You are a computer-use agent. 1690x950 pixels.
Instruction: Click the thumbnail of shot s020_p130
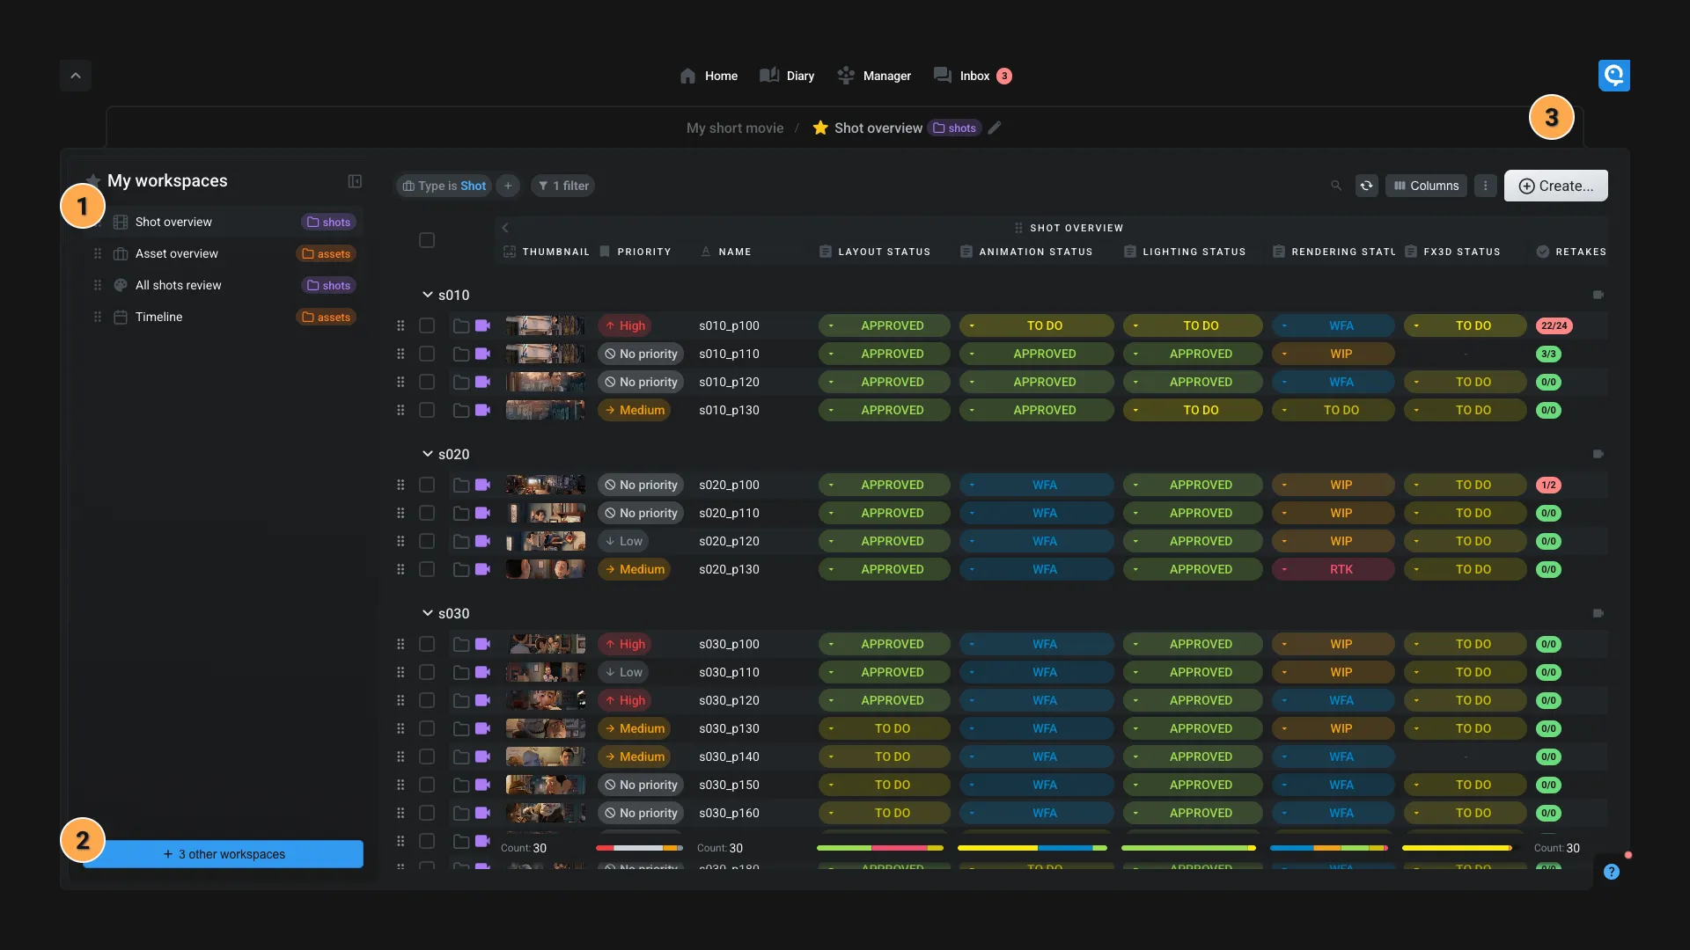pos(545,570)
